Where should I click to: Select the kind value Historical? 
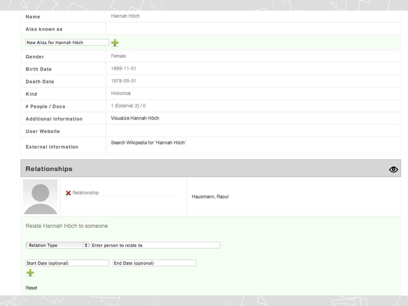[121, 93]
